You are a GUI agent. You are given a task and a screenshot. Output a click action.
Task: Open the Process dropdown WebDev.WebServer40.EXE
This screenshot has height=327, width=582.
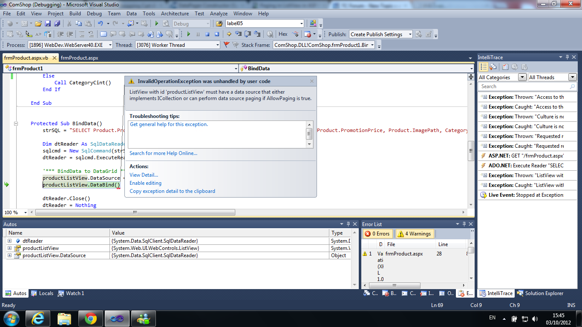tap(70, 45)
